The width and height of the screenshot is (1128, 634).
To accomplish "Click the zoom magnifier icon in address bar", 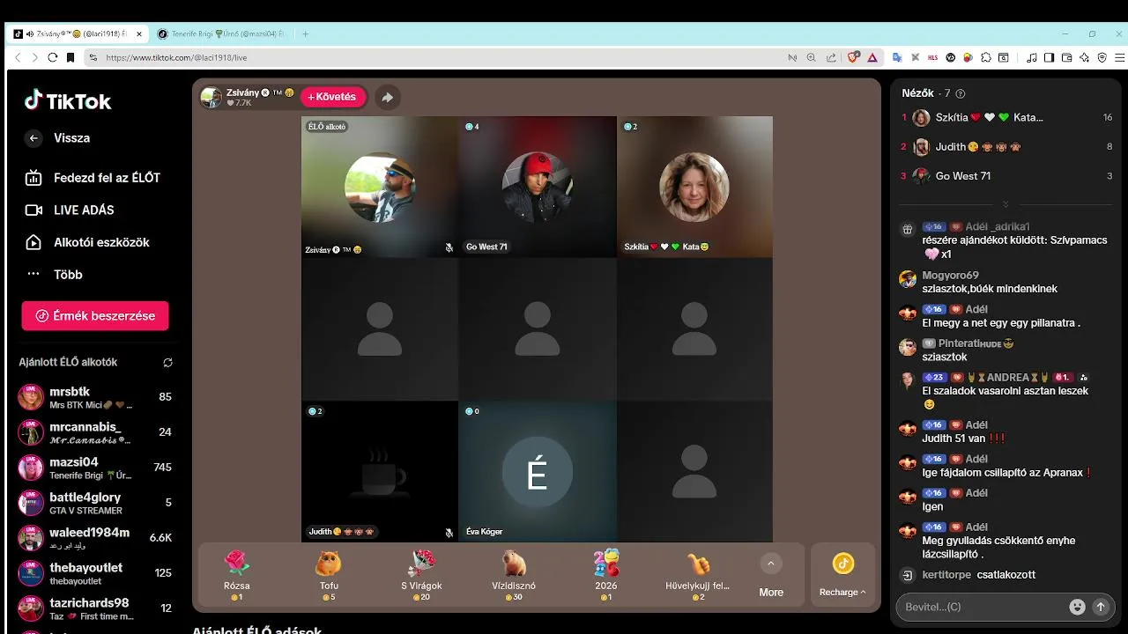I will (812, 57).
